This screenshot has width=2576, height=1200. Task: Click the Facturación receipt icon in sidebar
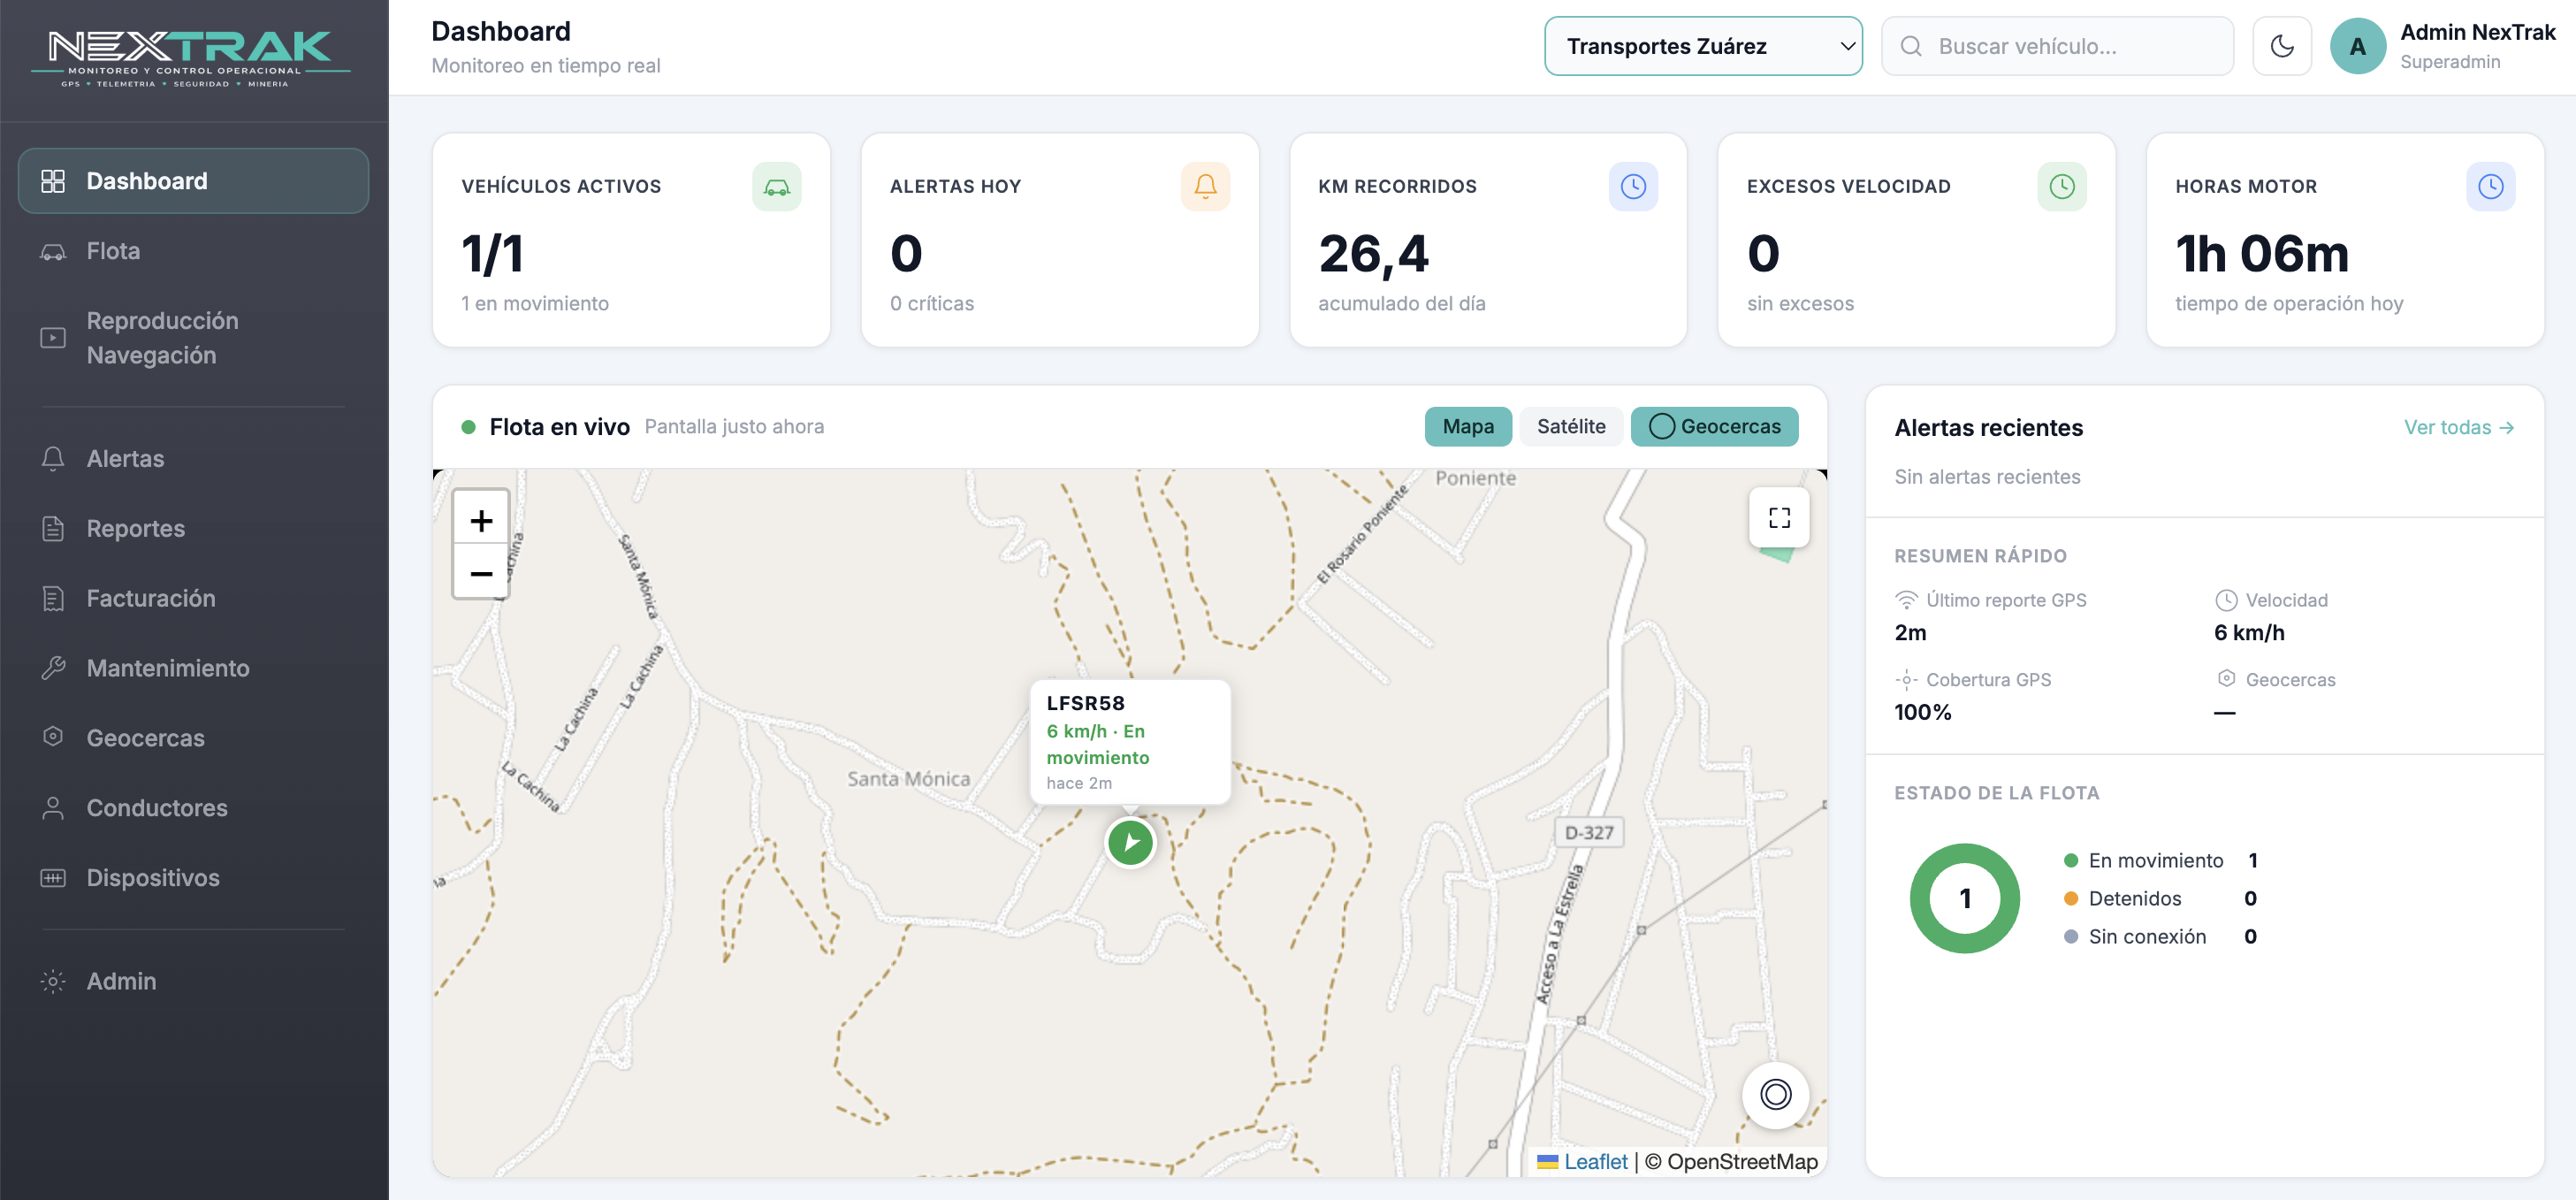[x=53, y=599]
